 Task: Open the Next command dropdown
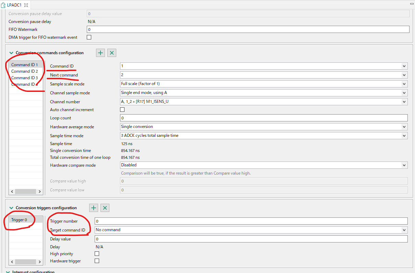[x=404, y=75]
